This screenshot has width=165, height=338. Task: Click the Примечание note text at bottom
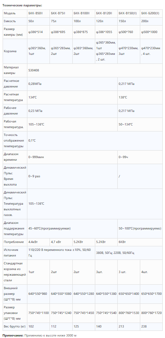pos(39,335)
